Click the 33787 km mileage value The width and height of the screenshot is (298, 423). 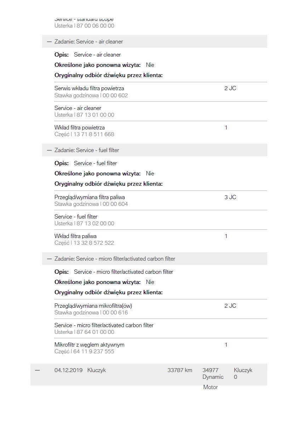pos(180,370)
